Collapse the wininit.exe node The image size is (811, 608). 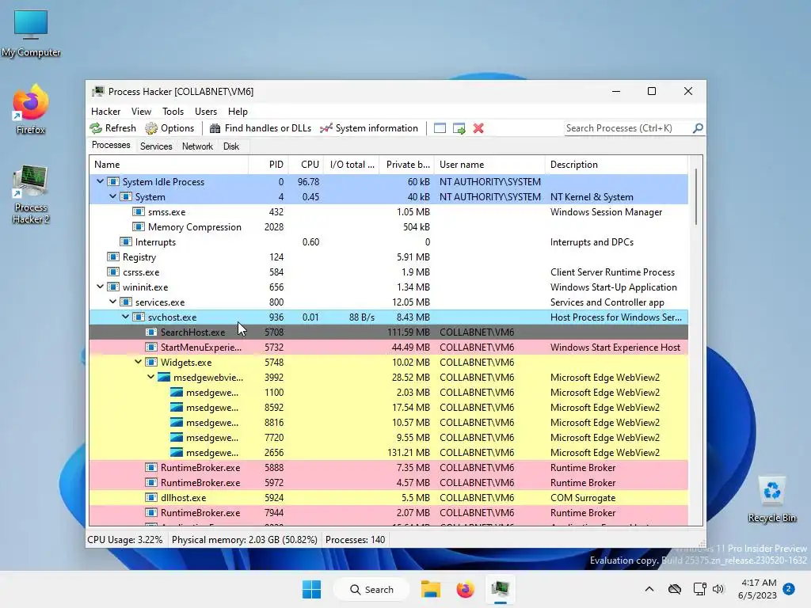click(x=101, y=287)
